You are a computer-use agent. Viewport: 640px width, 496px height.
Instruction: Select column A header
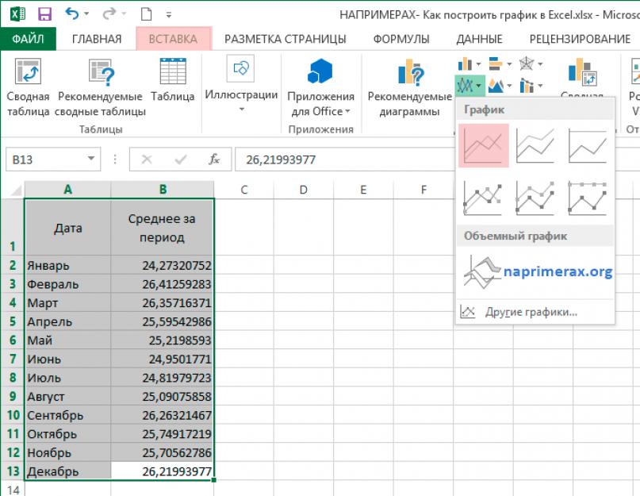click(67, 190)
